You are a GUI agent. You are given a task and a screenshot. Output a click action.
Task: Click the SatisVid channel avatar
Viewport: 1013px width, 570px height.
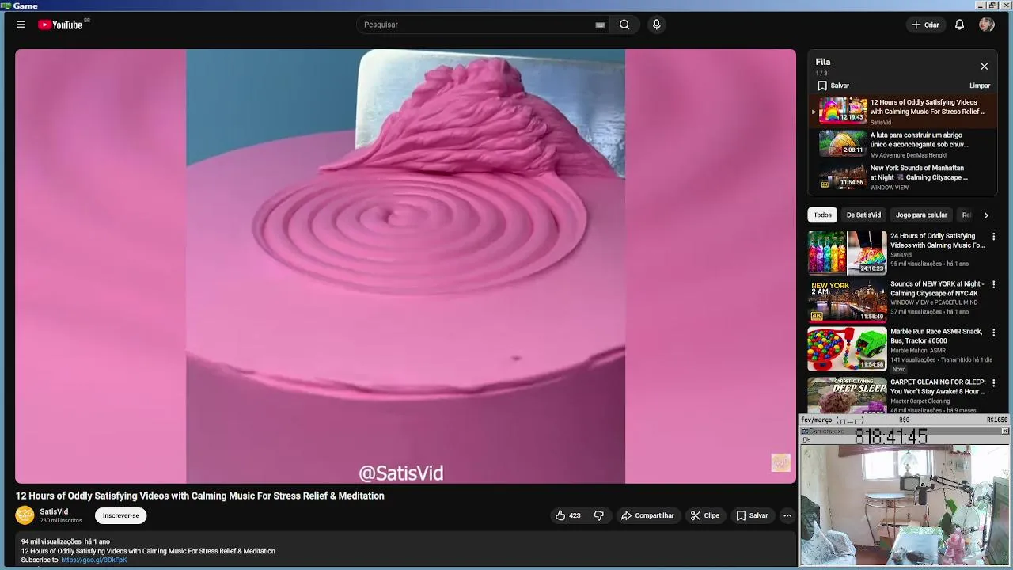pos(25,515)
